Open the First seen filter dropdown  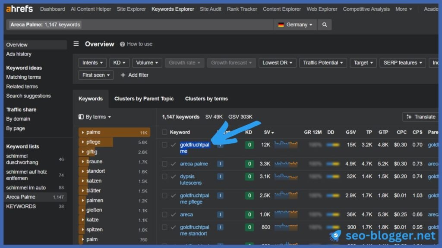96,75
